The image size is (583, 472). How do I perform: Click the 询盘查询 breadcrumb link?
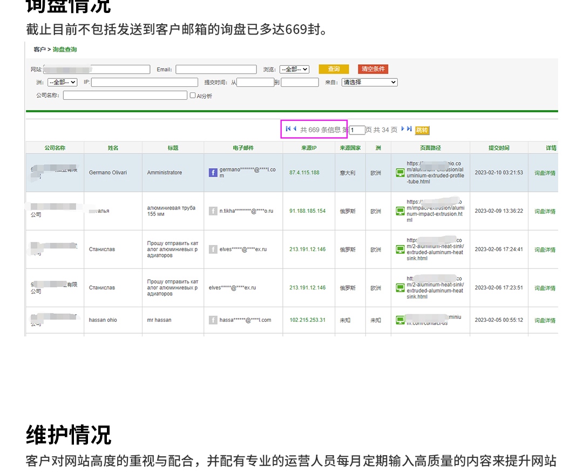[x=65, y=50]
